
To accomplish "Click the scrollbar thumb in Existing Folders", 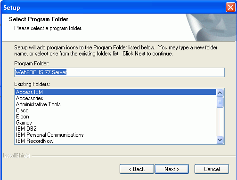I will click(220, 102).
